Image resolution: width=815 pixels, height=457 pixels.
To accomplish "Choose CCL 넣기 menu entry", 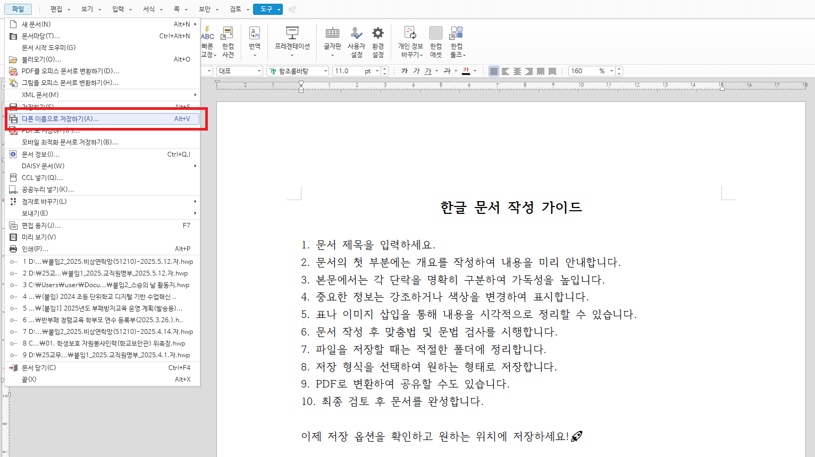I will pyautogui.click(x=103, y=178).
